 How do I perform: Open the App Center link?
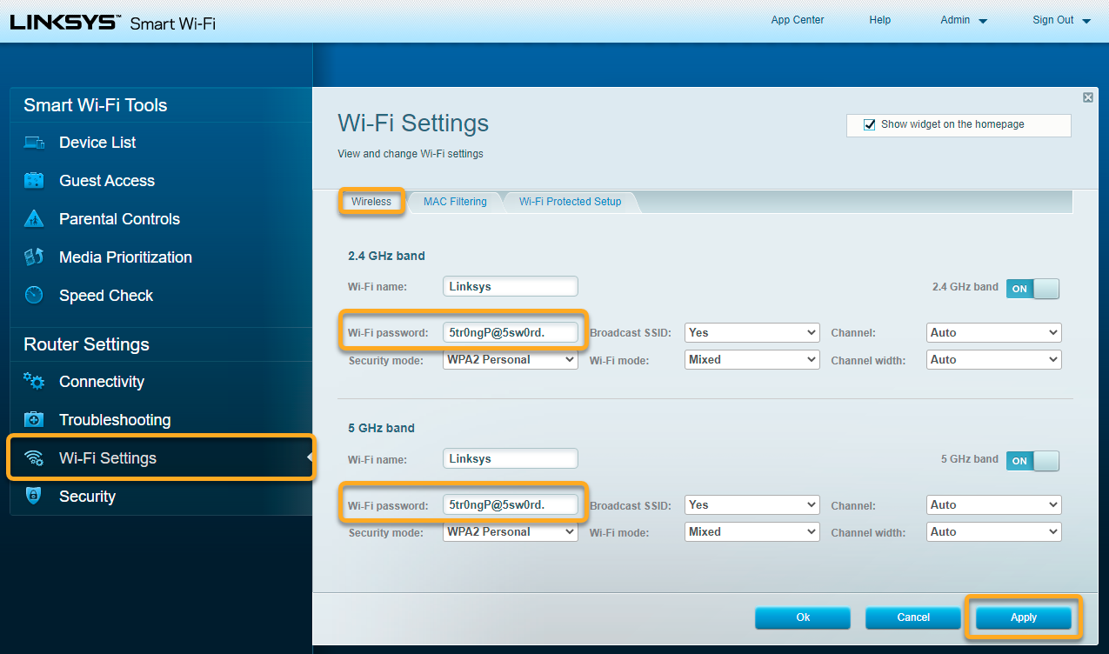pos(798,20)
